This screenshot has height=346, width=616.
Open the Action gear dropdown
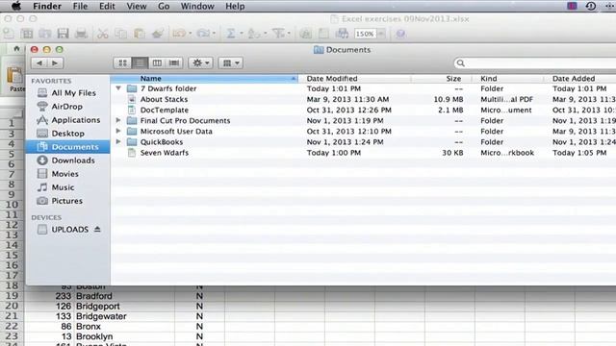pyautogui.click(x=201, y=62)
